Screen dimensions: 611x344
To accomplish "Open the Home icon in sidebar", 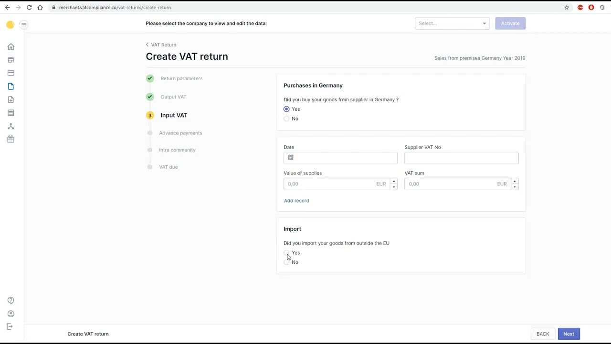I will [x=11, y=47].
